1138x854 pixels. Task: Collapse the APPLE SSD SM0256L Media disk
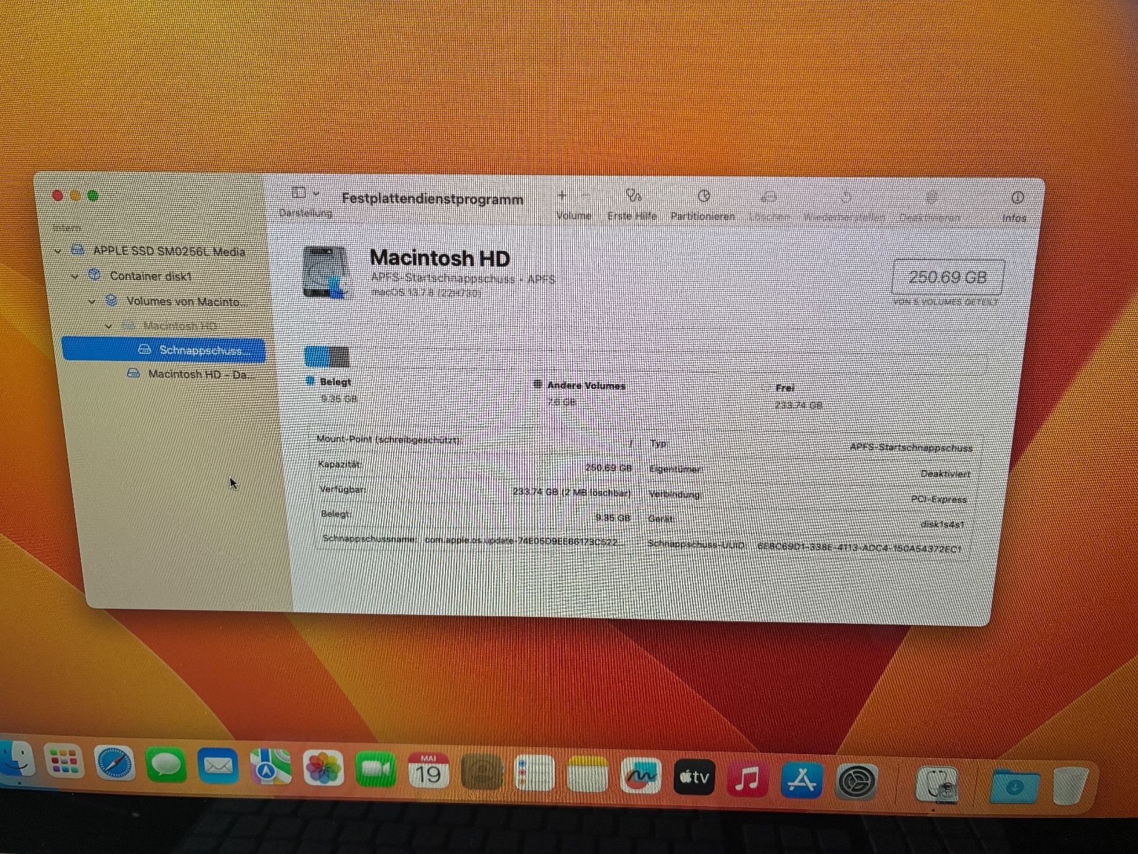58,251
